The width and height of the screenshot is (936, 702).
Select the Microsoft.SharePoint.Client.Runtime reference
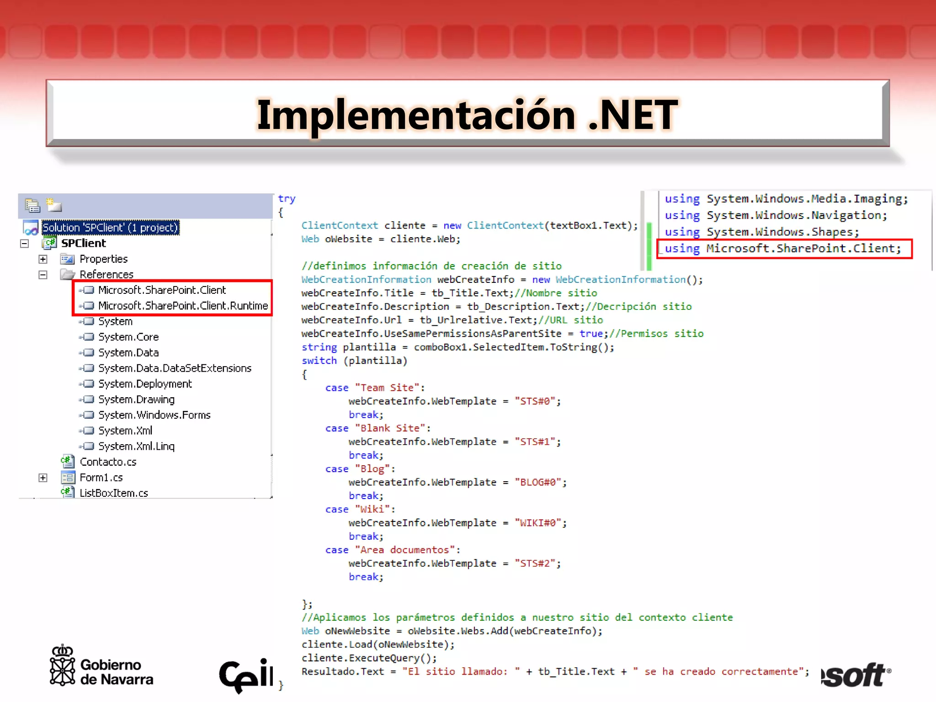click(x=183, y=306)
